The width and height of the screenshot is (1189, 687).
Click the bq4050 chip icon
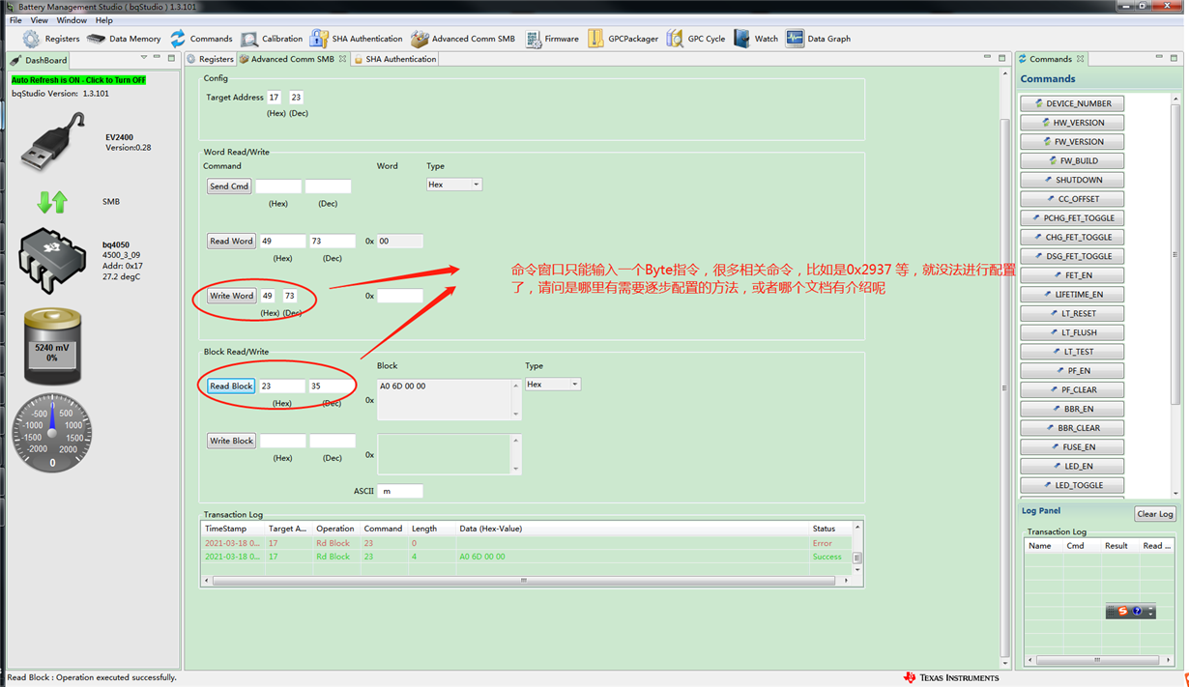point(52,261)
